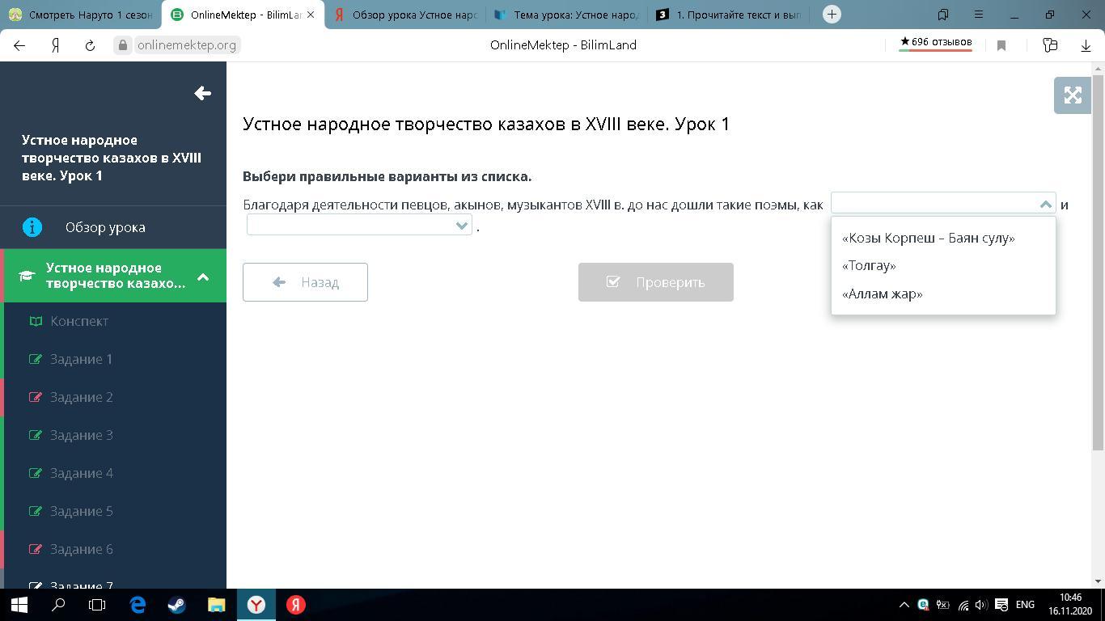Open Task View on taskbar
The image size is (1105, 621).
pos(97,605)
